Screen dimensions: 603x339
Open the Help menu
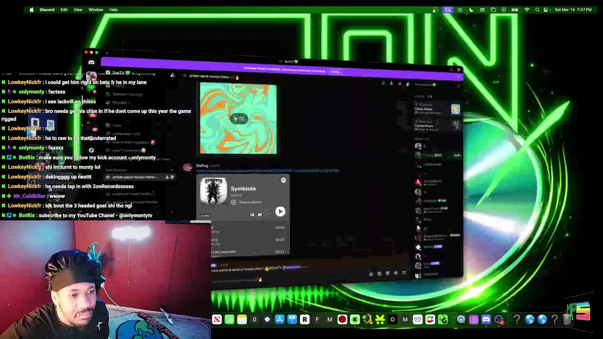pos(113,9)
